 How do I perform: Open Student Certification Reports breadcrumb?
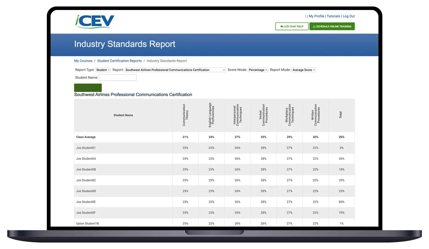pyautogui.click(x=119, y=61)
